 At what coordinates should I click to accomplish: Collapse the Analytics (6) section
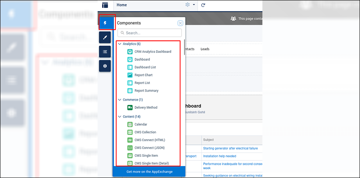click(119, 44)
